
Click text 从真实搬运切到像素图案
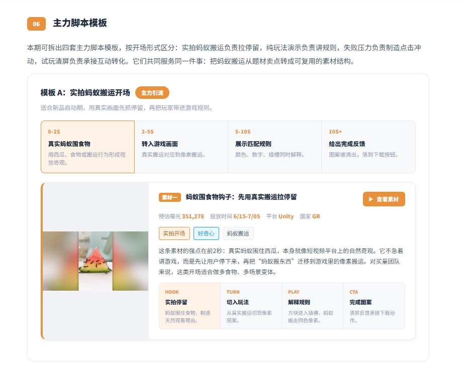[x=249, y=317]
